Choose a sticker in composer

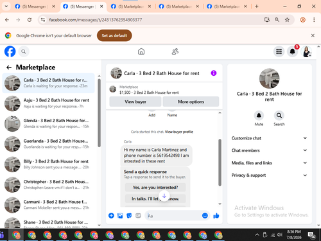click(129, 215)
